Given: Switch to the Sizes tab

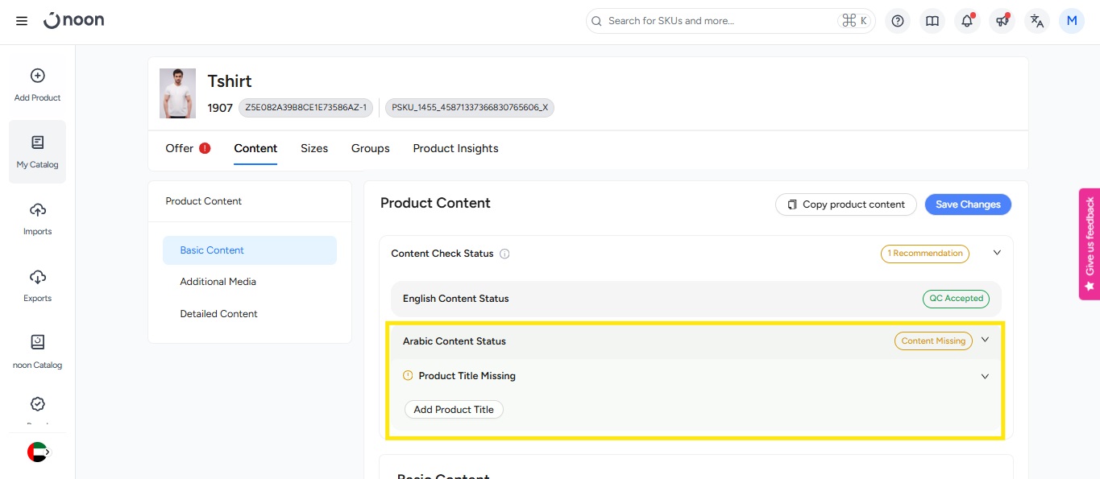Looking at the screenshot, I should pos(314,148).
